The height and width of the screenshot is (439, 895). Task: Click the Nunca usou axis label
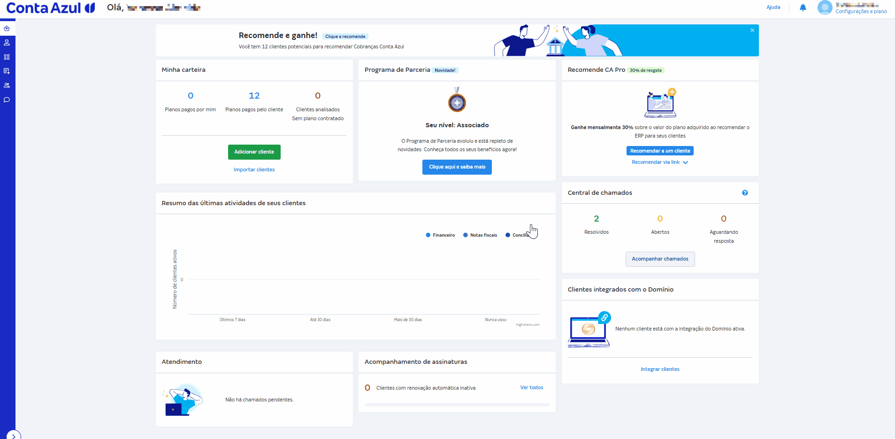click(x=496, y=320)
